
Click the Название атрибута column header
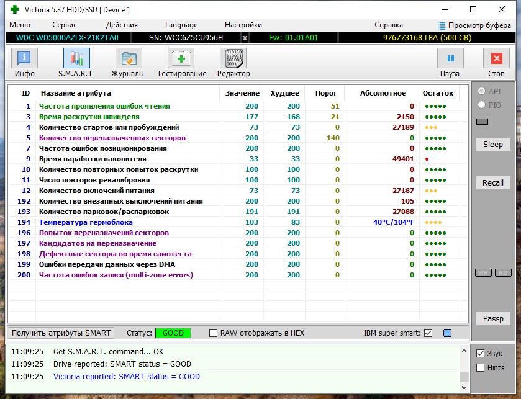(76, 93)
